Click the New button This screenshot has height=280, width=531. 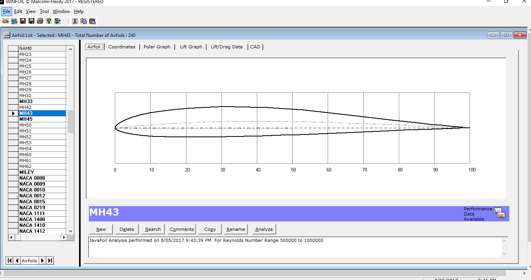[101, 229]
